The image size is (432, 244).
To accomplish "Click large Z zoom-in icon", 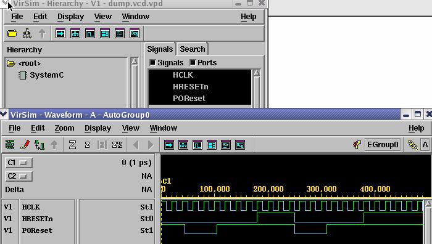I will point(72,145).
